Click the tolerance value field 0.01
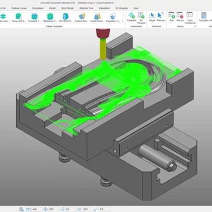The width and height of the screenshot is (212, 212). click(53, 209)
